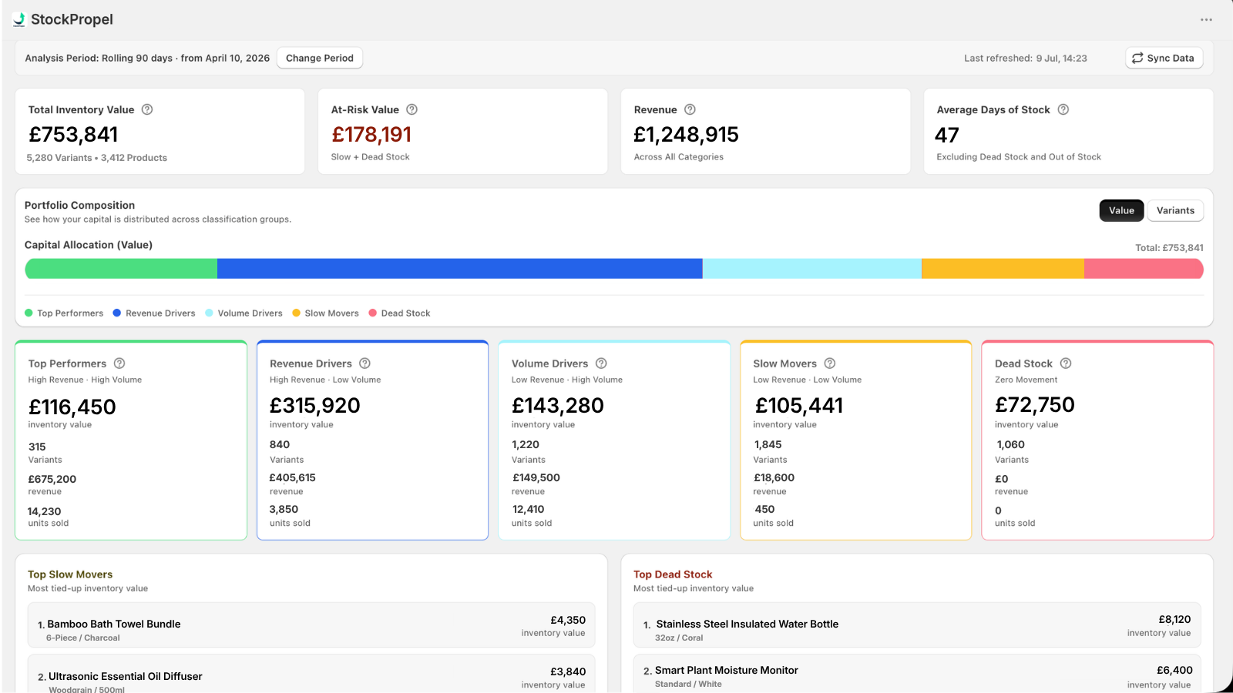Open the Slow Movers card help icon
Viewport: 1233px width, 693px height.
(830, 363)
